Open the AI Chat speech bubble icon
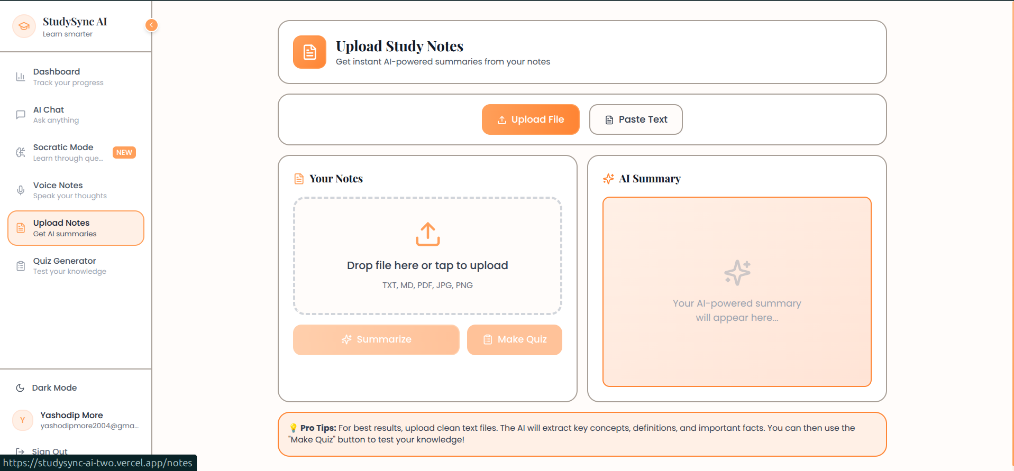The image size is (1014, 471). (21, 115)
